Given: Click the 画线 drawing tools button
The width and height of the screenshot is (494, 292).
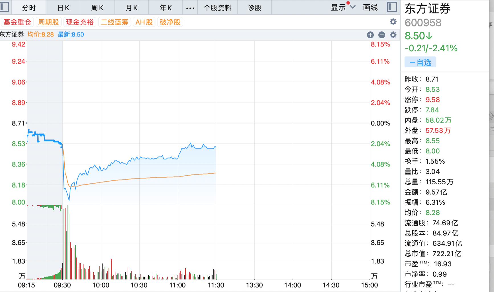Looking at the screenshot, I should click(370, 8).
